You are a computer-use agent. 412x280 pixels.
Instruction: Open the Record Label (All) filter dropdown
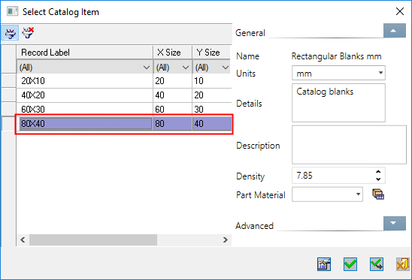pyautogui.click(x=147, y=68)
